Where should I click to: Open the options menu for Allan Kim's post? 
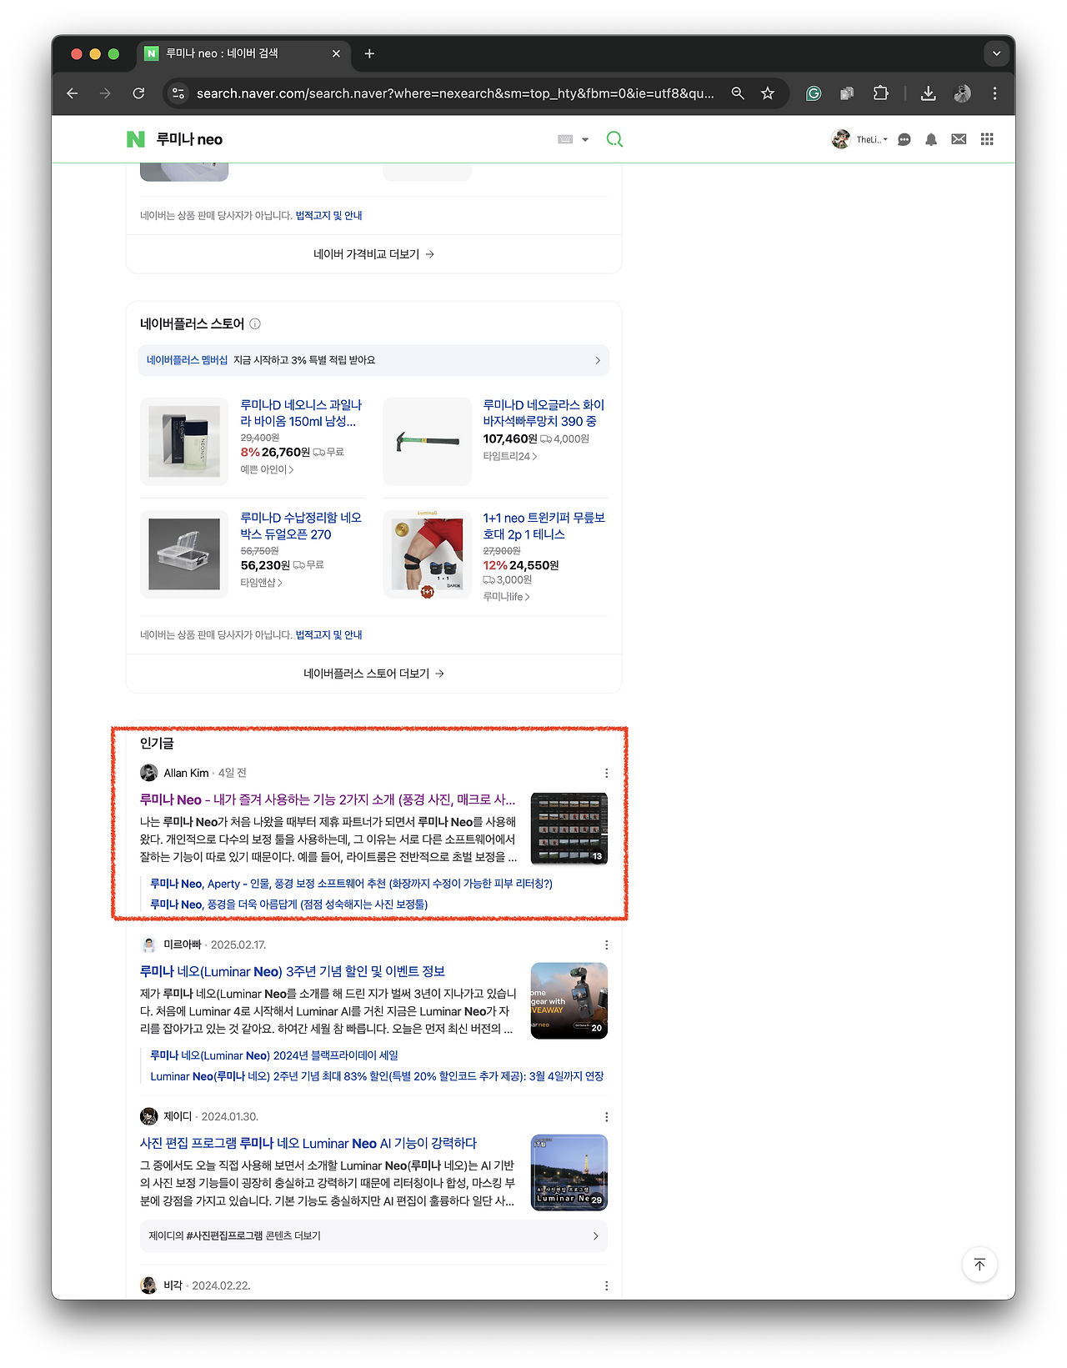[606, 773]
